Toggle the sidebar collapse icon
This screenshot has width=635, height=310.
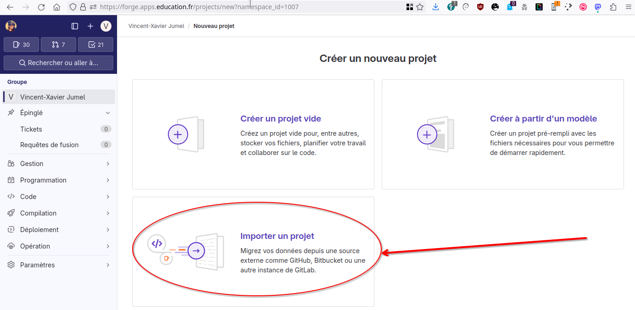pyautogui.click(x=75, y=26)
